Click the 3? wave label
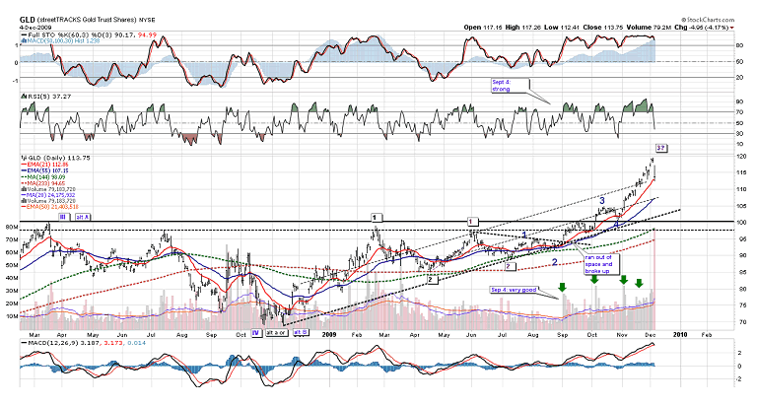757x405 pixels. click(661, 148)
